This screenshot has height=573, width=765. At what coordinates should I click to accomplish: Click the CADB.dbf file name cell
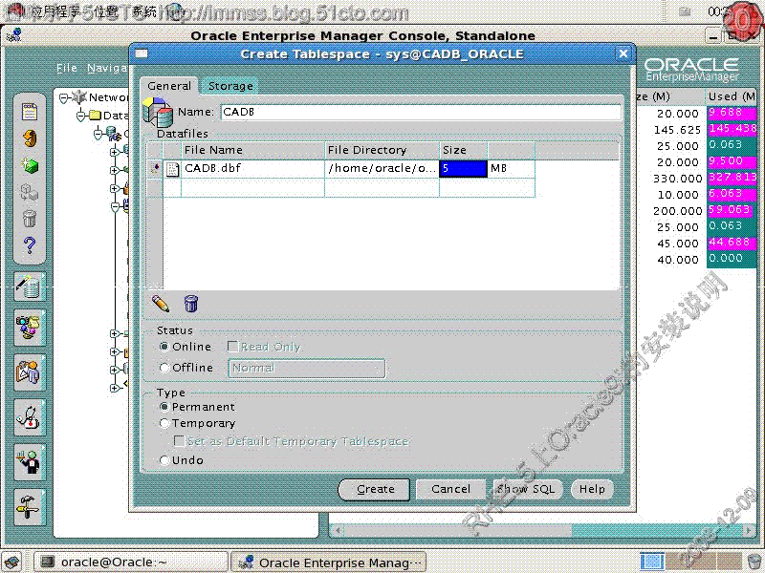252,169
